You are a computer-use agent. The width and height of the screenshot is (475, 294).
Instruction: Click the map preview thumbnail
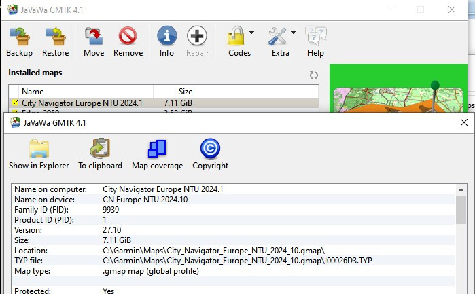pyautogui.click(x=398, y=88)
